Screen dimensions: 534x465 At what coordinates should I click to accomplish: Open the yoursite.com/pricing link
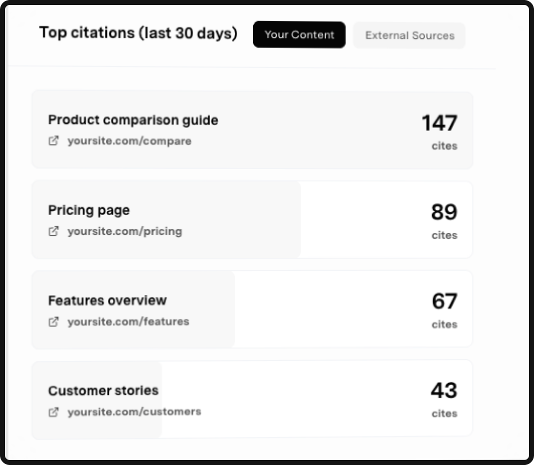click(125, 231)
